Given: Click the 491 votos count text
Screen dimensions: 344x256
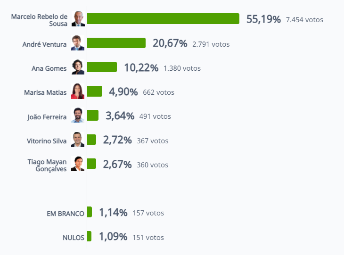Looking at the screenshot, I should (x=155, y=116).
